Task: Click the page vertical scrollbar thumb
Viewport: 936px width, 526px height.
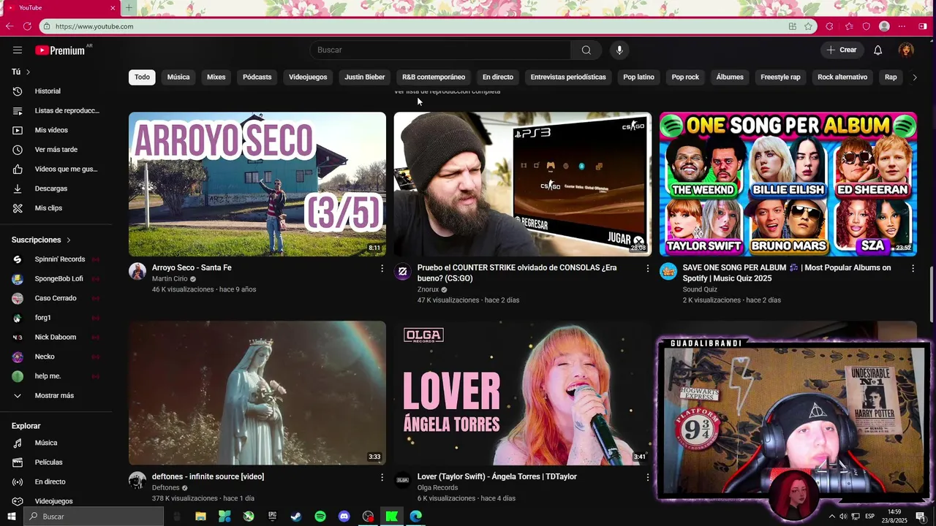Action: [931, 294]
